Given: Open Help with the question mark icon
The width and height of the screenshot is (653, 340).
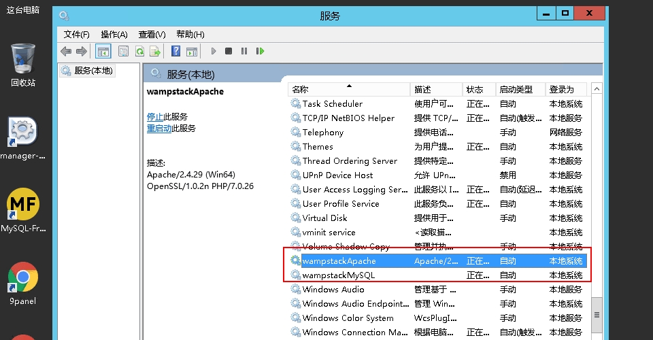Looking at the screenshot, I should click(175, 51).
